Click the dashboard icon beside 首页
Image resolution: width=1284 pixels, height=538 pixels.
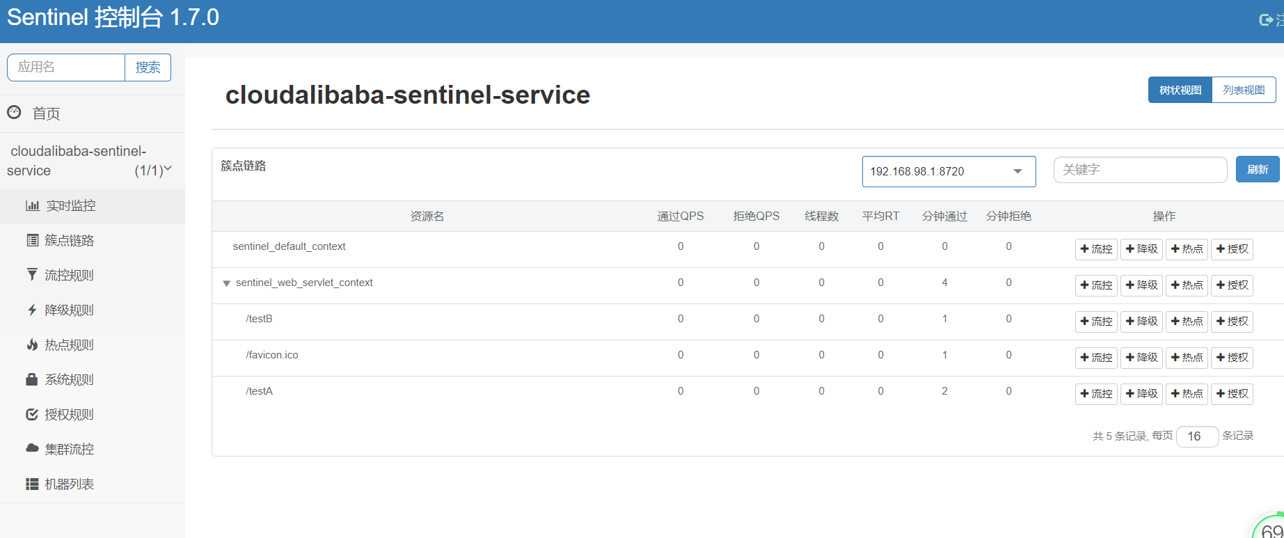[x=14, y=112]
